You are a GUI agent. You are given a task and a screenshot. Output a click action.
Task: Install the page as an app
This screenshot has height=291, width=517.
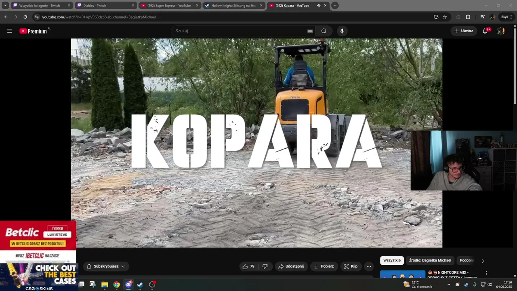(x=436, y=17)
